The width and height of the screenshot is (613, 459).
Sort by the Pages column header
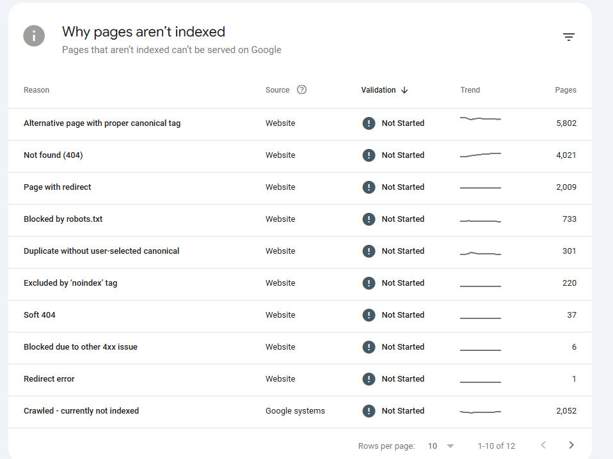(565, 90)
